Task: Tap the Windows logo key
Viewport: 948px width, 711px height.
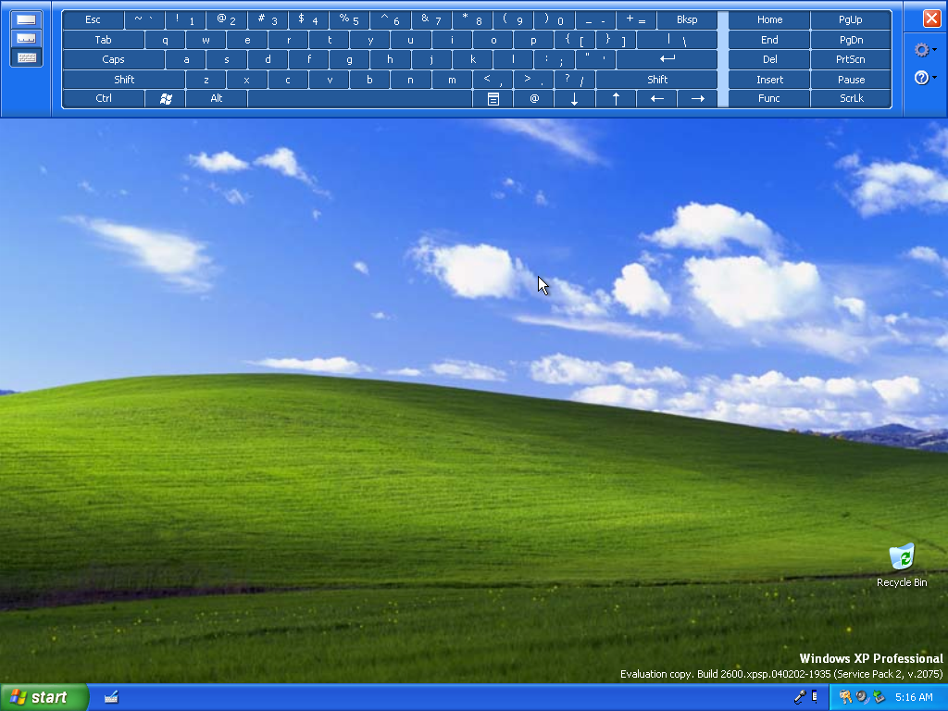Action: 165,98
